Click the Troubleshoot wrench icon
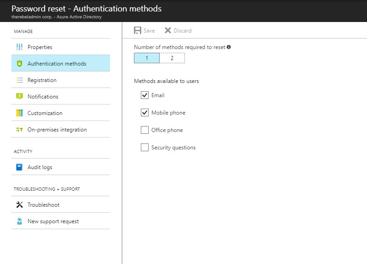The height and width of the screenshot is (264, 367). click(x=19, y=204)
